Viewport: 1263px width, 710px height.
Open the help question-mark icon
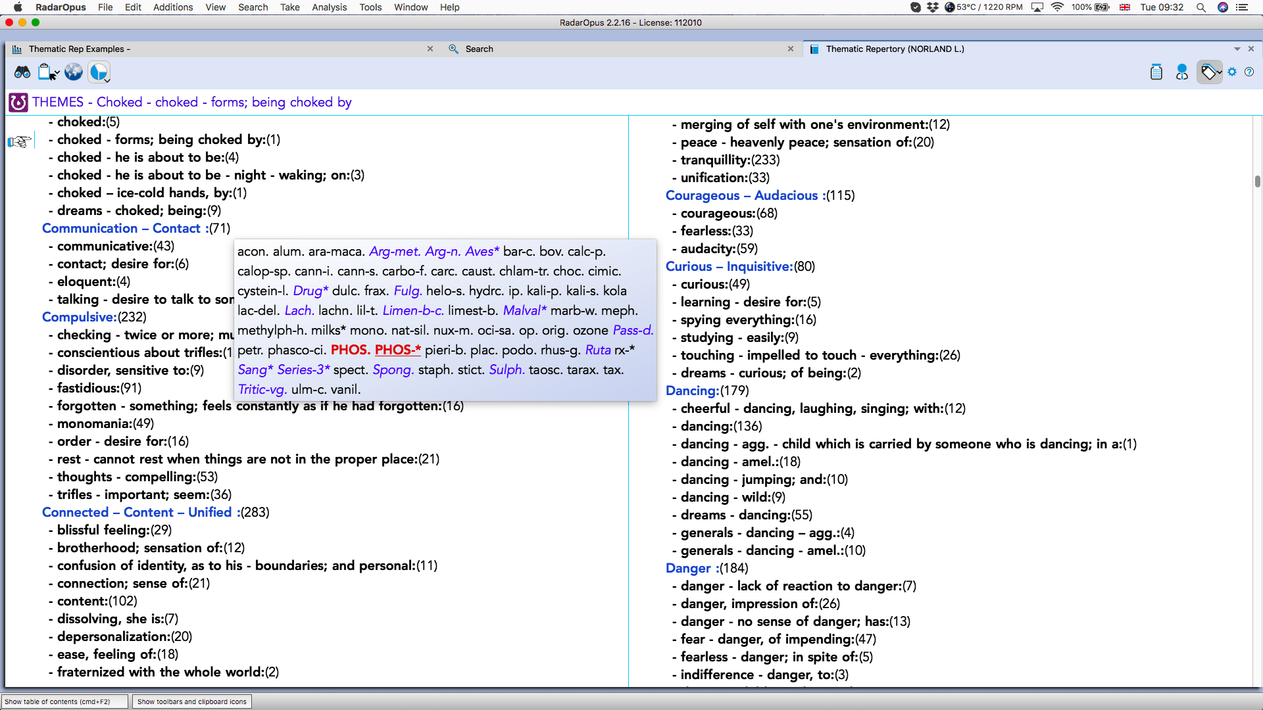1249,72
